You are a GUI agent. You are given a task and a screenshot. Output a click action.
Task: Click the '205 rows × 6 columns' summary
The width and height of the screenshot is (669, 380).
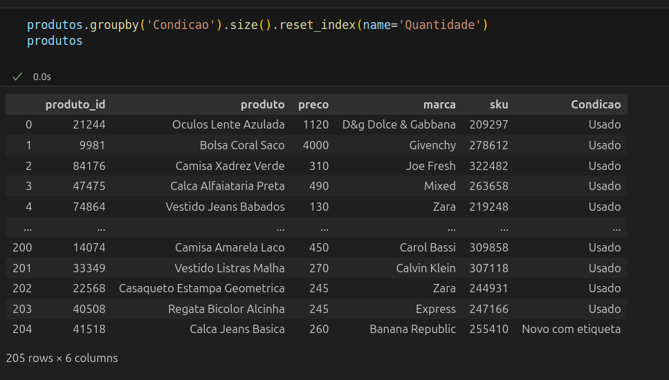pyautogui.click(x=62, y=358)
